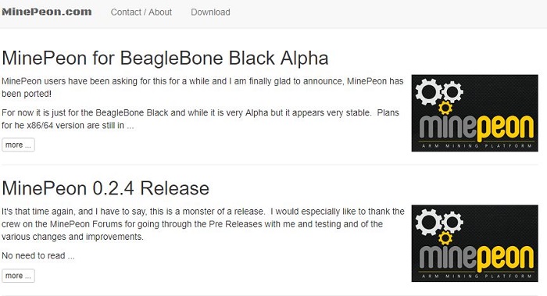Open the MinePeon.com brand home link
547x296 pixels.
[x=47, y=12]
